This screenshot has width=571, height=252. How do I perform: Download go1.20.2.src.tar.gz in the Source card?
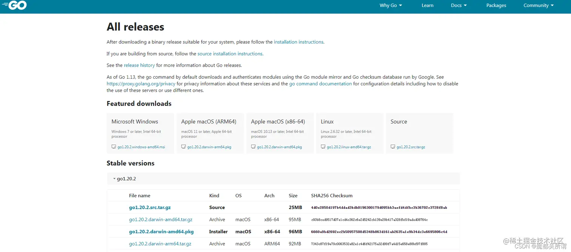[x=411, y=147]
